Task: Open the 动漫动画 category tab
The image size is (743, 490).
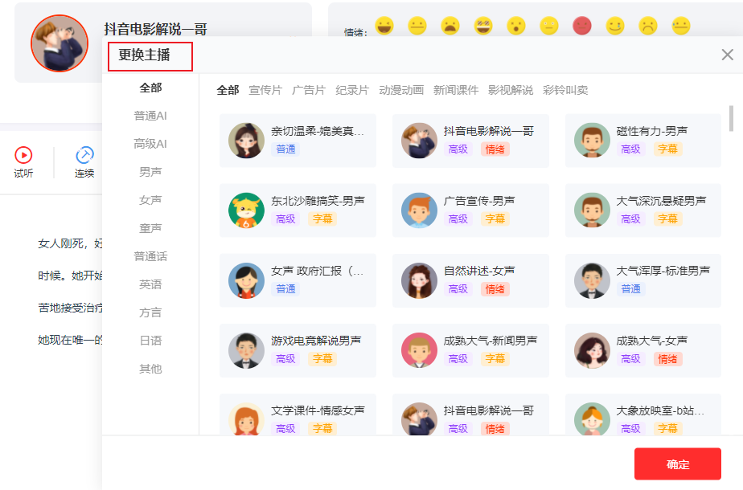Action: [x=401, y=90]
